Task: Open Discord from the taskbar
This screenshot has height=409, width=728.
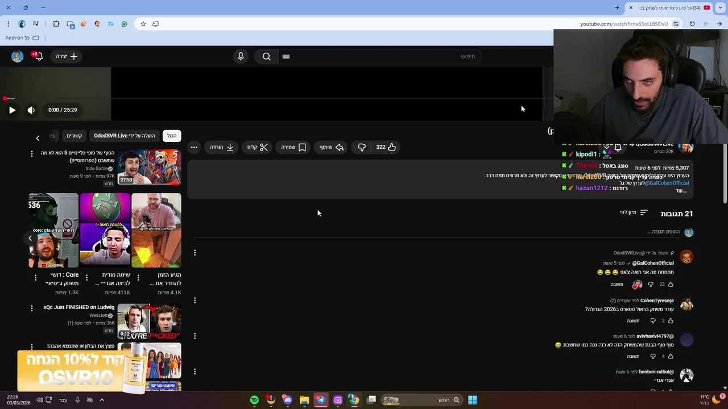Action: pos(287,400)
